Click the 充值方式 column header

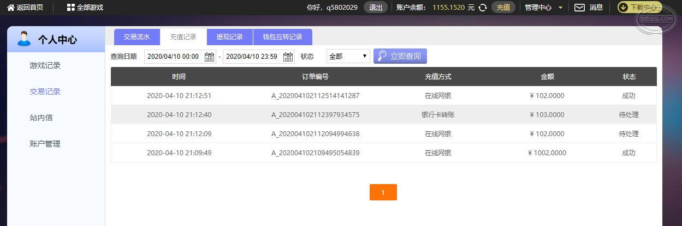(x=438, y=77)
